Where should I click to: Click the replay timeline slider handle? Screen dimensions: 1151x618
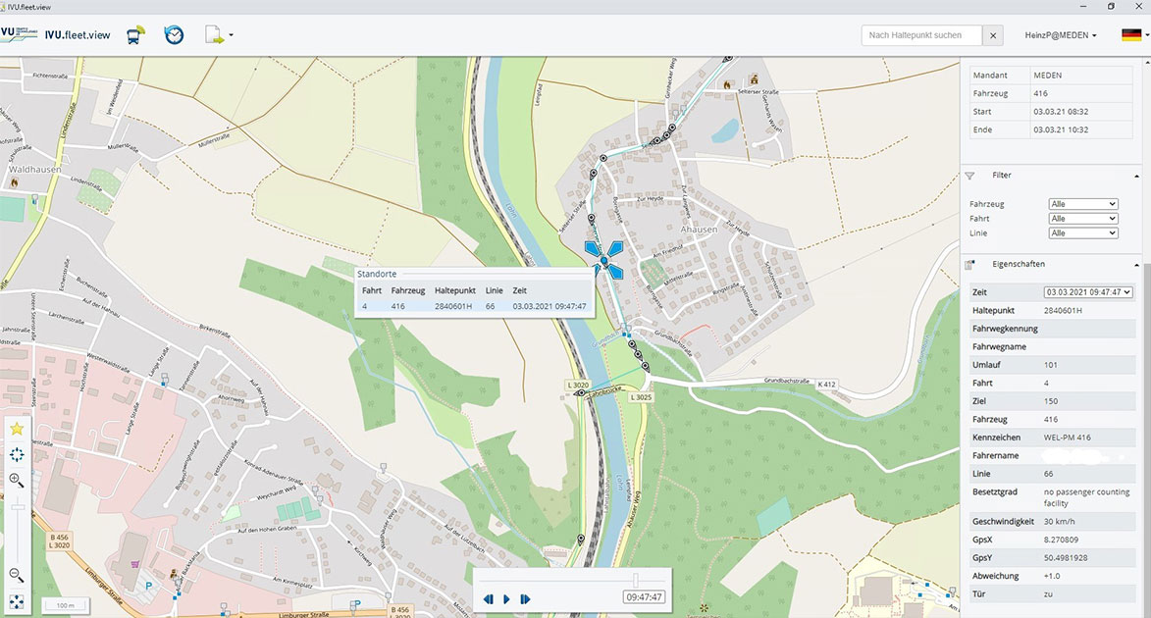[x=636, y=580]
